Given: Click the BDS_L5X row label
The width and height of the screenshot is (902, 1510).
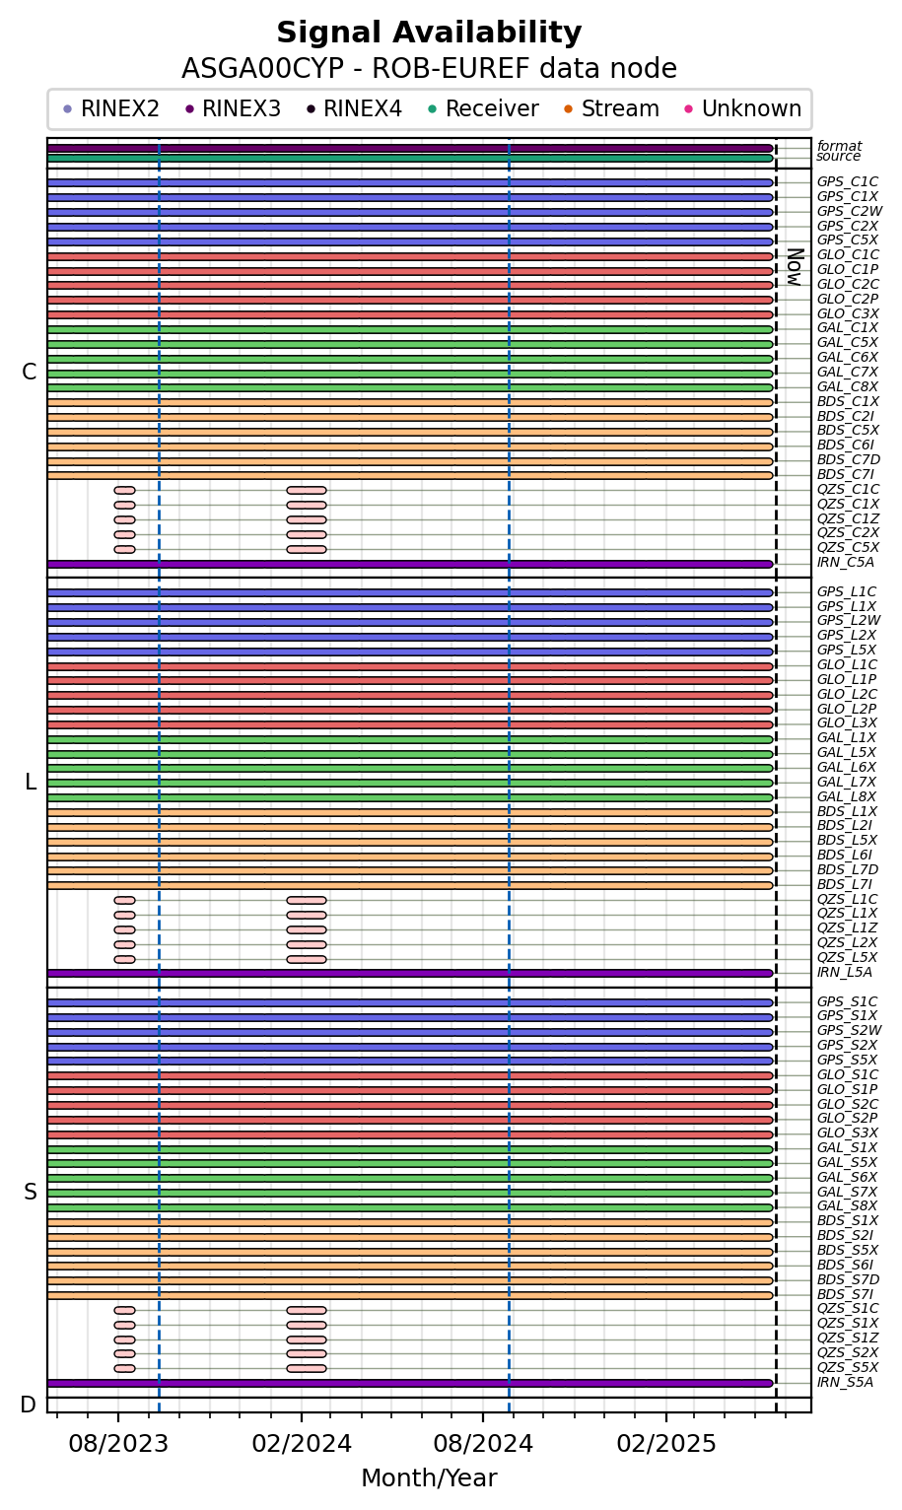Looking at the screenshot, I should (x=847, y=841).
